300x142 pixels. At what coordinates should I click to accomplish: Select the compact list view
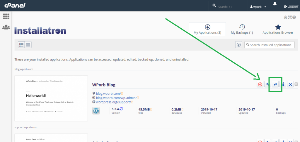[28, 45]
